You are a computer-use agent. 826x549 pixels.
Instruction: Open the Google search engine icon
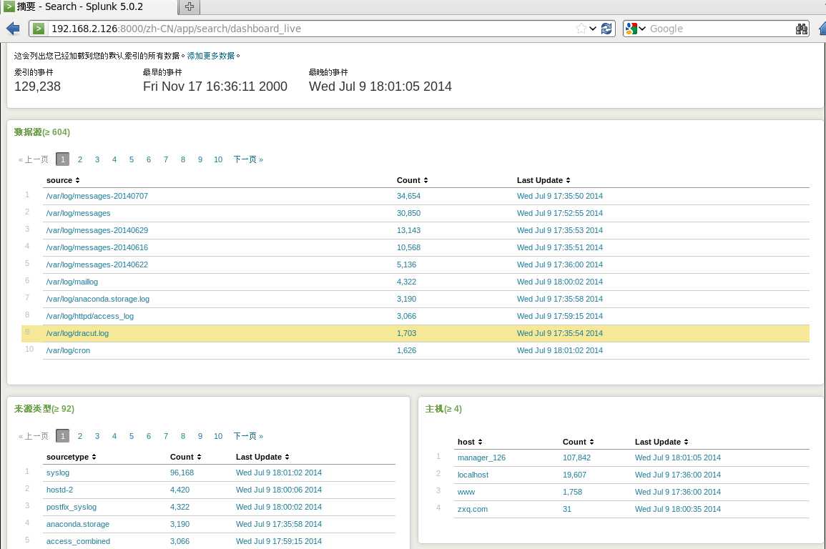(631, 29)
